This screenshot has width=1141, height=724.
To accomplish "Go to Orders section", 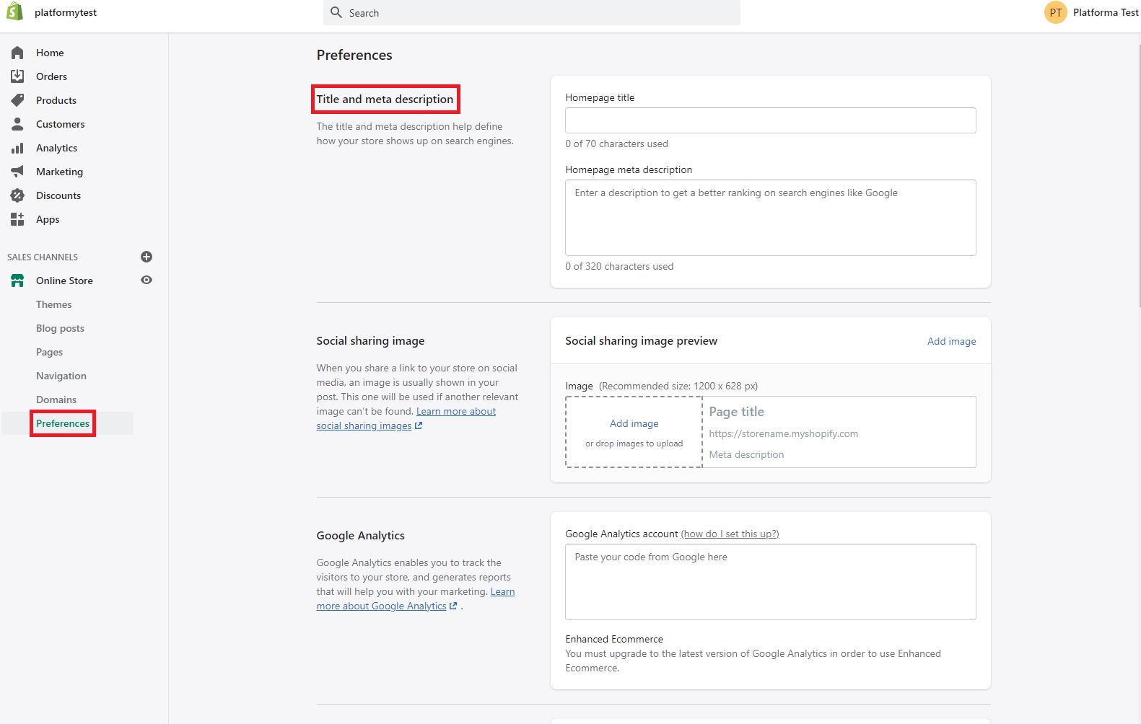I will (x=51, y=76).
